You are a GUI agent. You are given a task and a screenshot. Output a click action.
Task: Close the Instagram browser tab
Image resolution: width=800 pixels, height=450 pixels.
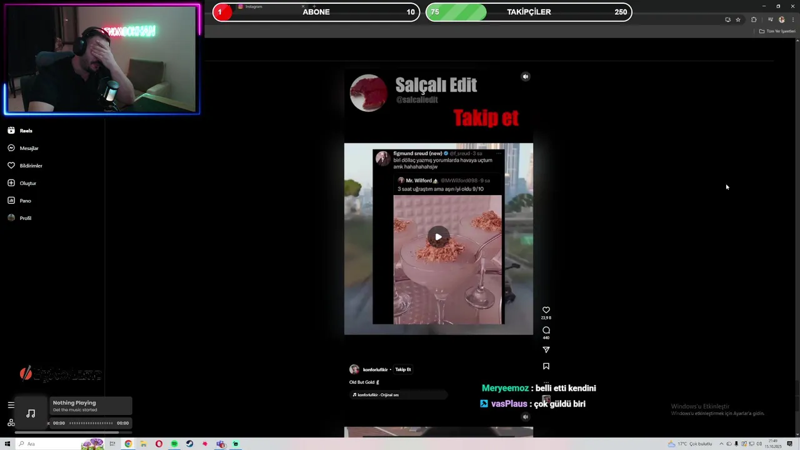click(303, 6)
